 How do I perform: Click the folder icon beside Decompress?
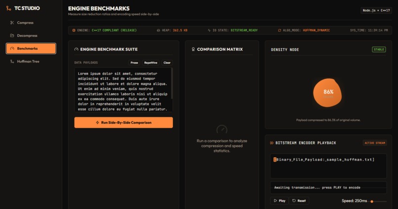12,35
